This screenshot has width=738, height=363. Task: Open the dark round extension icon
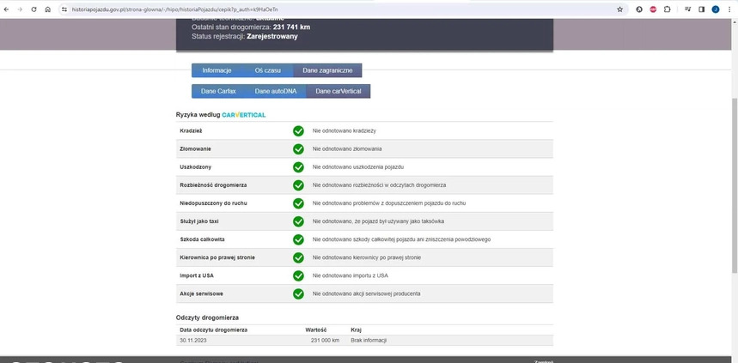coord(639,9)
